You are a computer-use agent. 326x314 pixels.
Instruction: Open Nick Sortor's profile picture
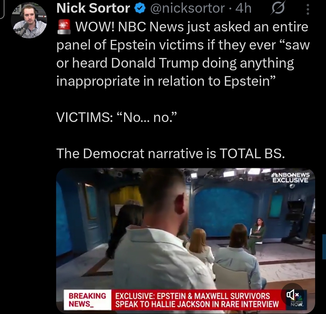pos(29,20)
